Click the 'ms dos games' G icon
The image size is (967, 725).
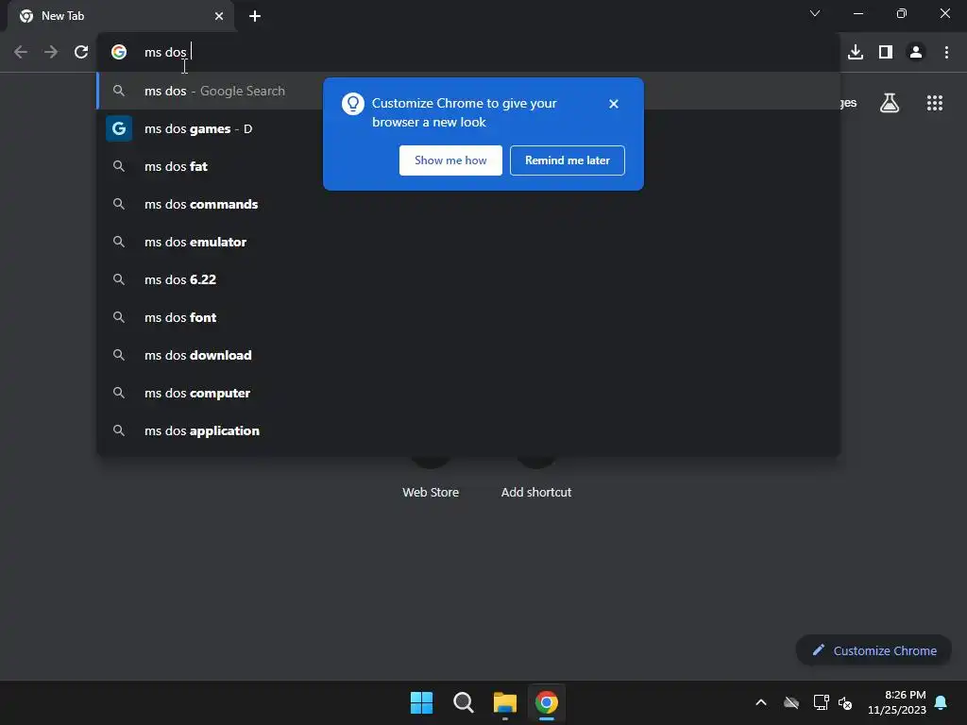coord(119,128)
